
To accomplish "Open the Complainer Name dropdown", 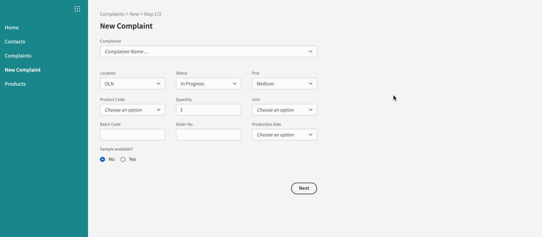I will pos(208,51).
